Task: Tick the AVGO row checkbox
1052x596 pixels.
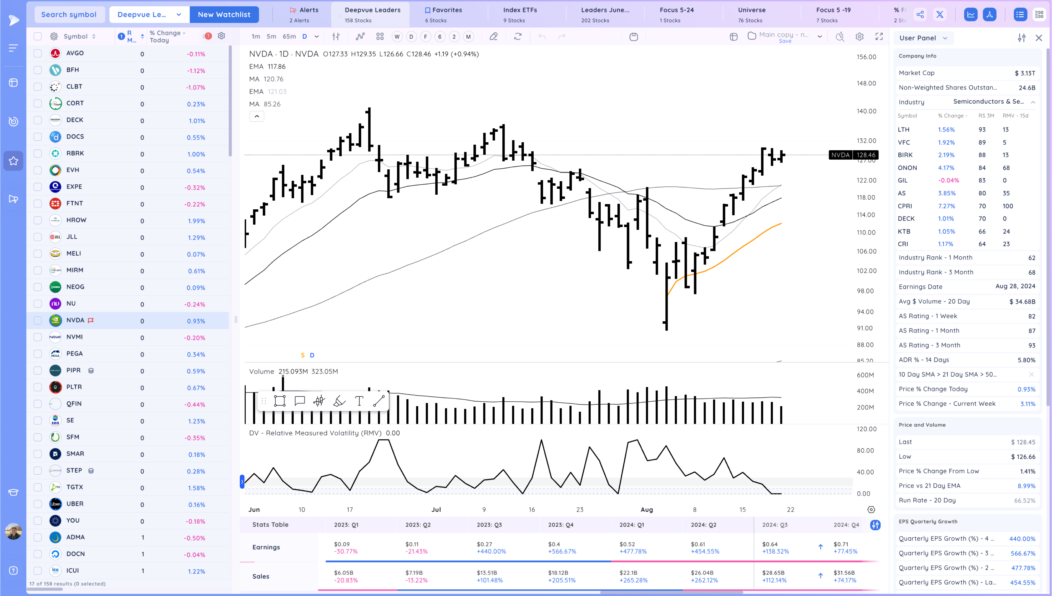Action: click(x=38, y=53)
